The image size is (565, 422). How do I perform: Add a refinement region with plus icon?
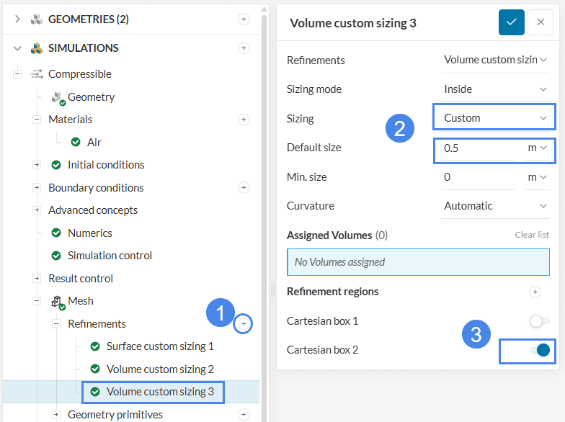pos(535,292)
